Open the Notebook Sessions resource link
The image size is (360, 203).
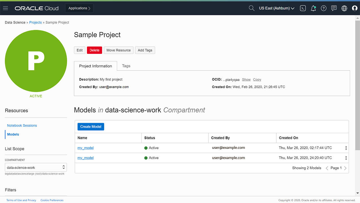pyautogui.click(x=22, y=125)
